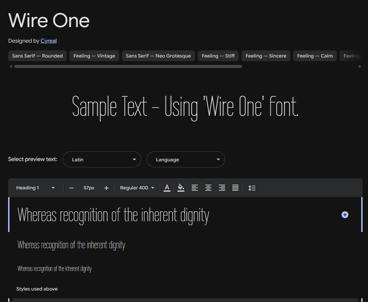This screenshot has width=368, height=302.
Task: Open the line spacing icon
Action: [252, 188]
